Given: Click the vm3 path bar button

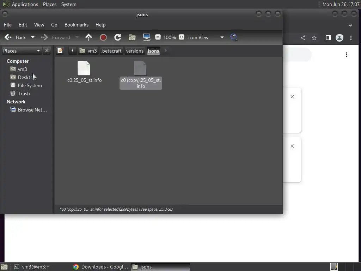Looking at the screenshot, I should coord(88,51).
